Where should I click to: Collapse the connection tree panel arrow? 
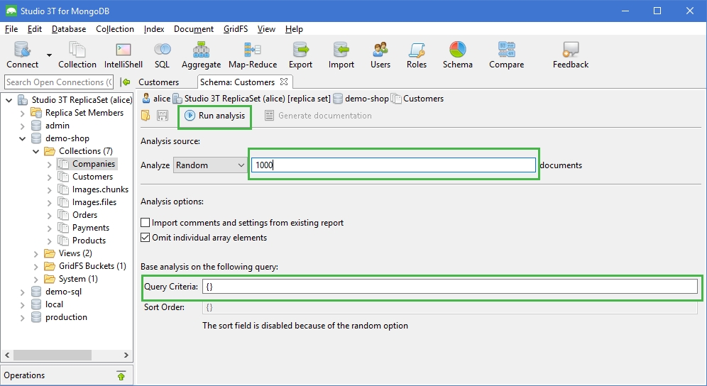(x=126, y=82)
